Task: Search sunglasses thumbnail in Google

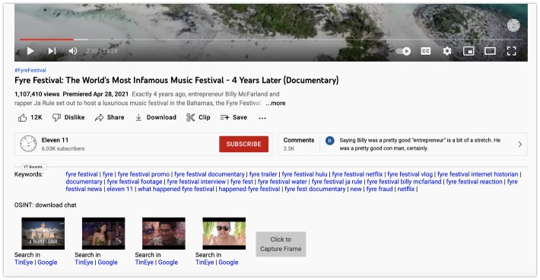Action: click(x=228, y=262)
